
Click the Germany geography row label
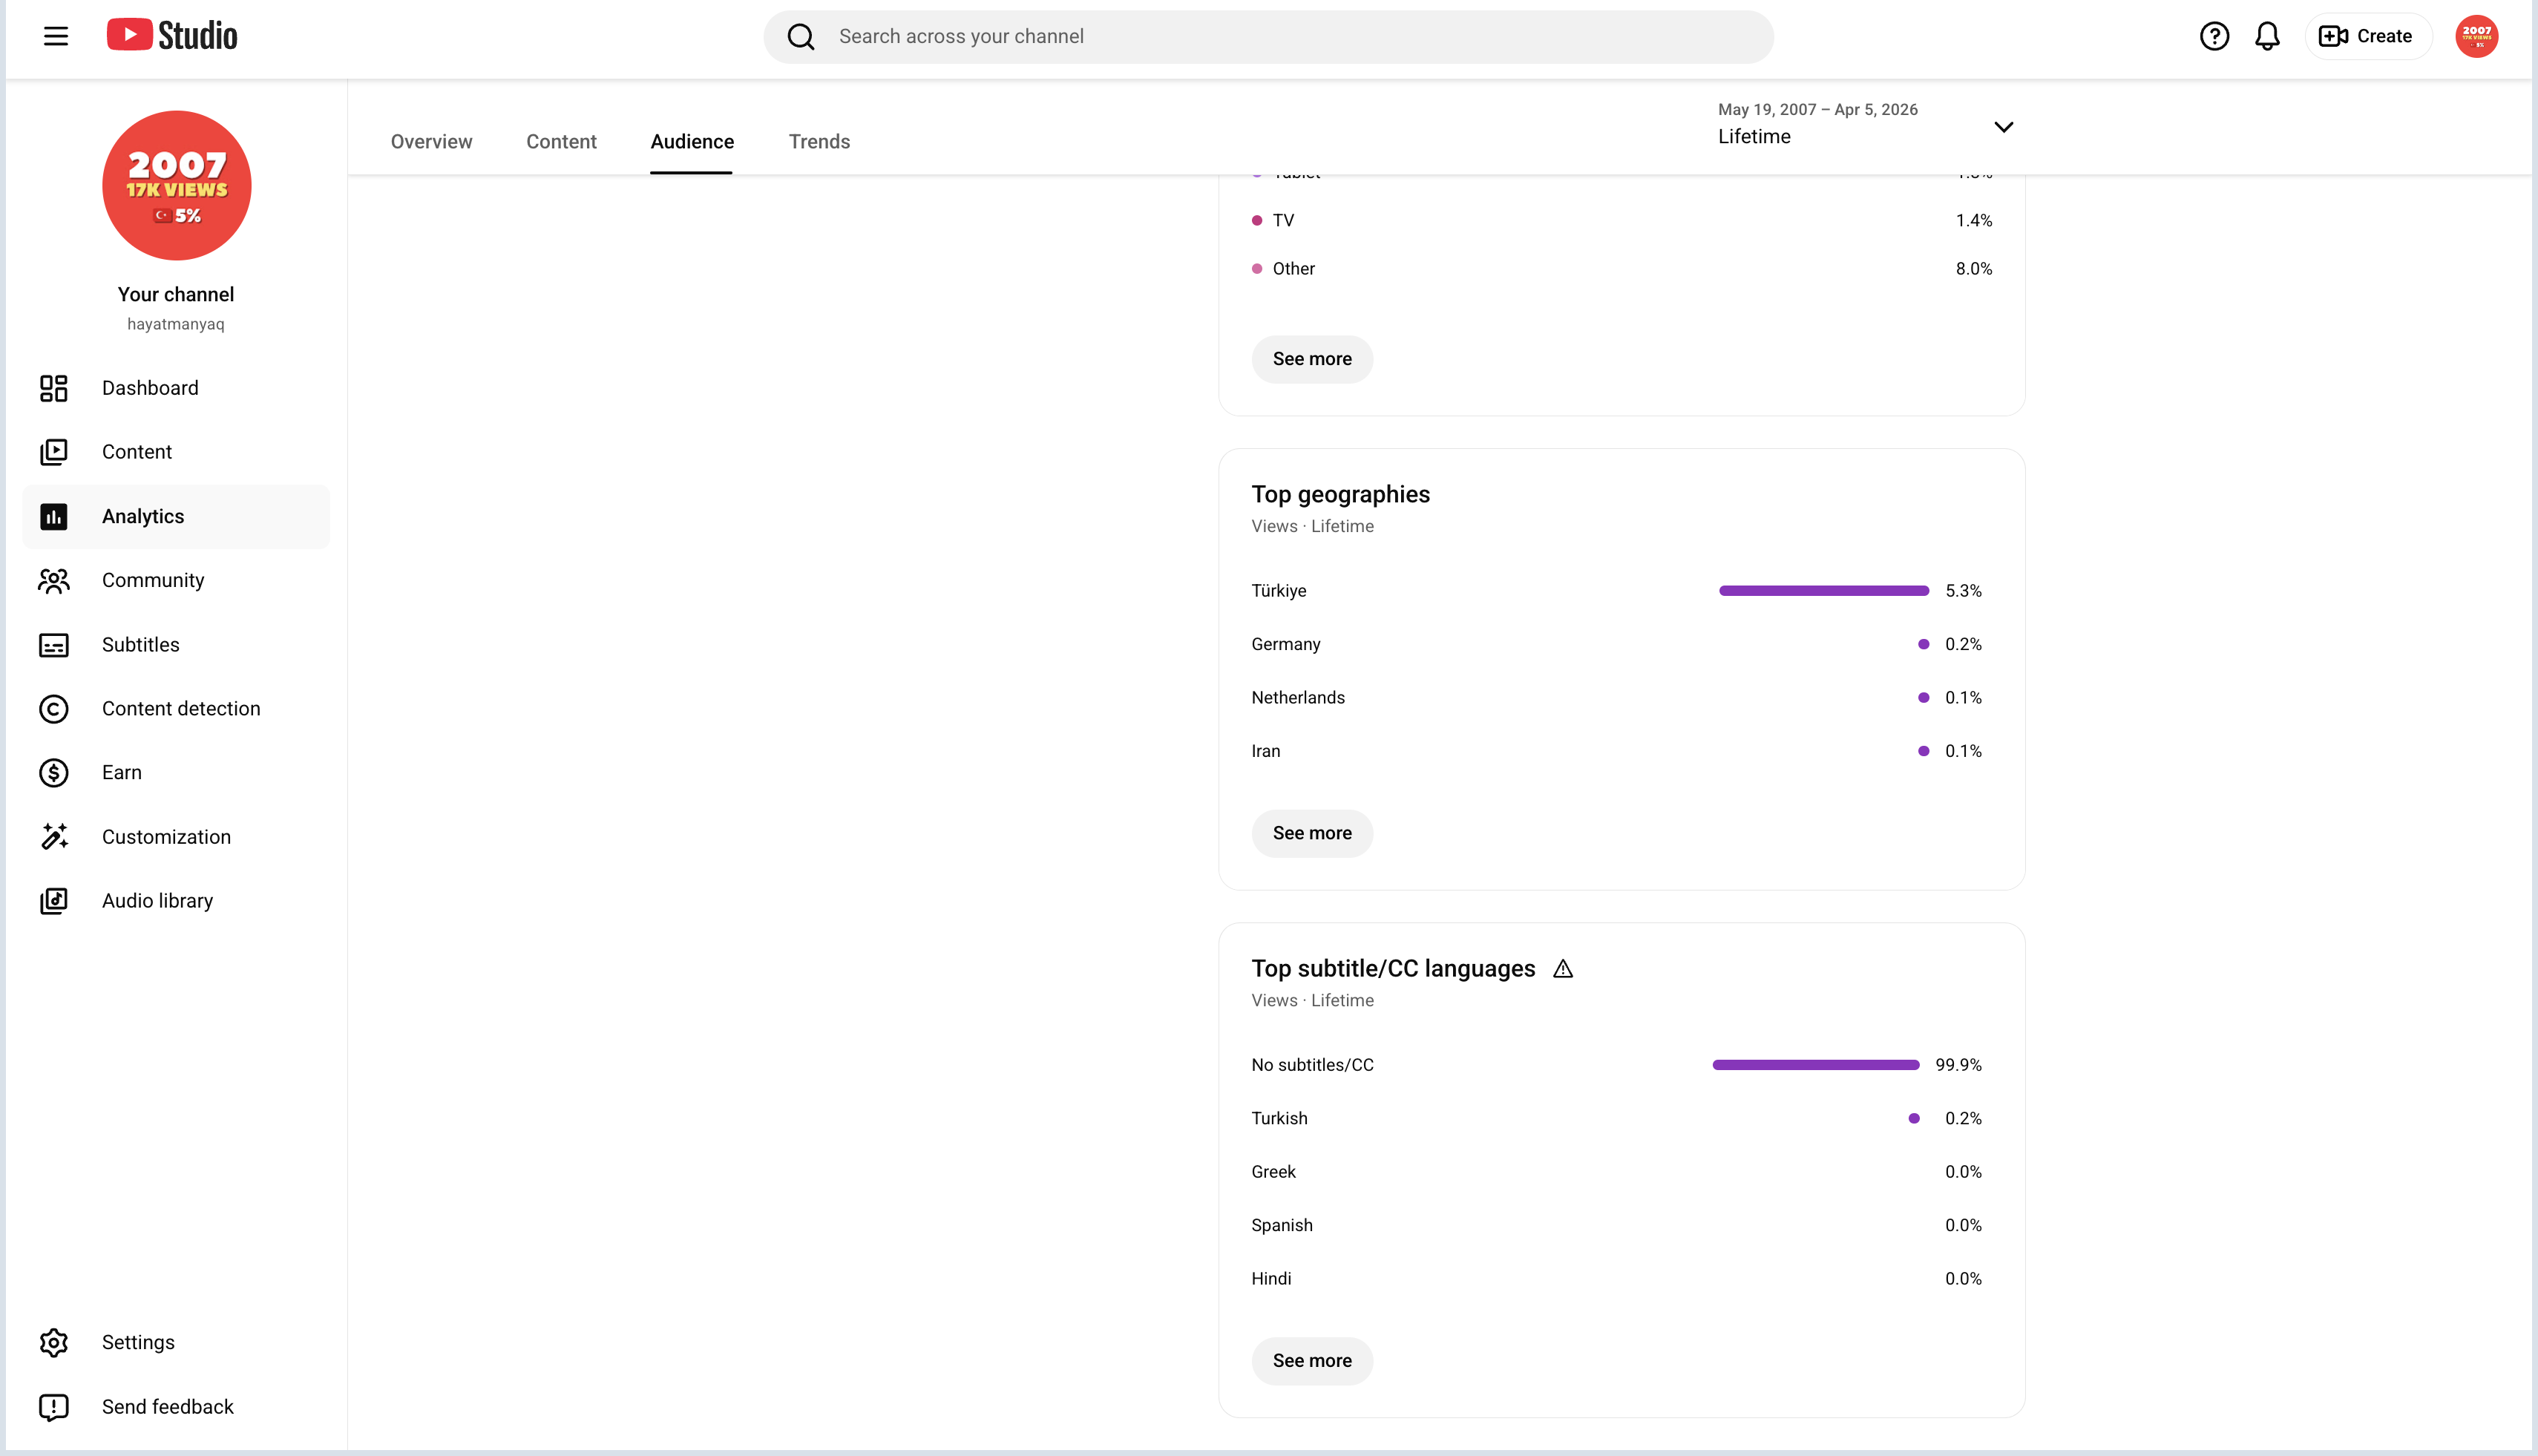(x=1286, y=644)
